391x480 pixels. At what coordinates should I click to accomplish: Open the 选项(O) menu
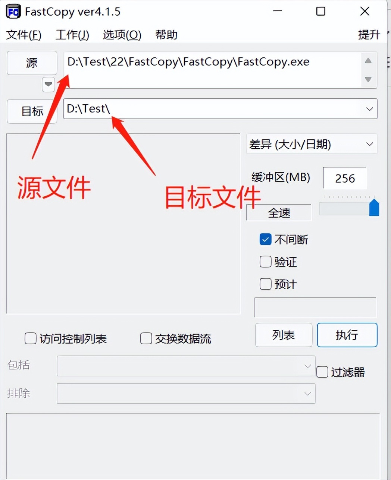(x=122, y=35)
